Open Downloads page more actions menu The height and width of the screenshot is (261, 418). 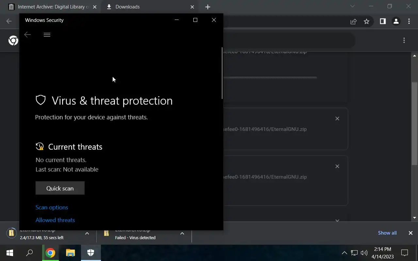point(404,40)
